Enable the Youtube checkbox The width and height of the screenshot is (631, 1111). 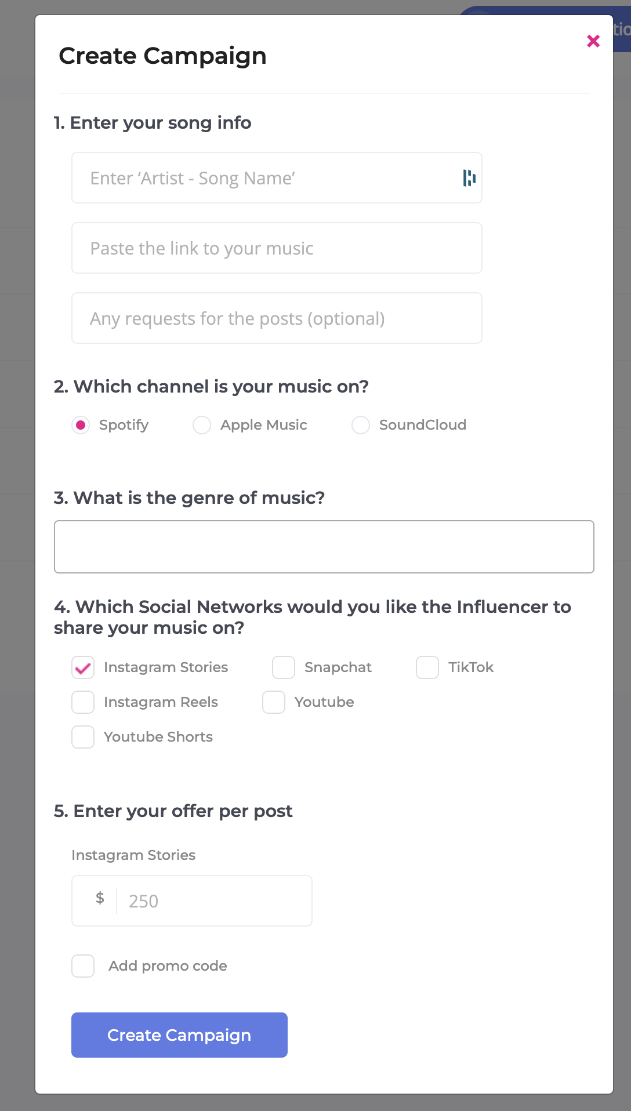pos(274,702)
